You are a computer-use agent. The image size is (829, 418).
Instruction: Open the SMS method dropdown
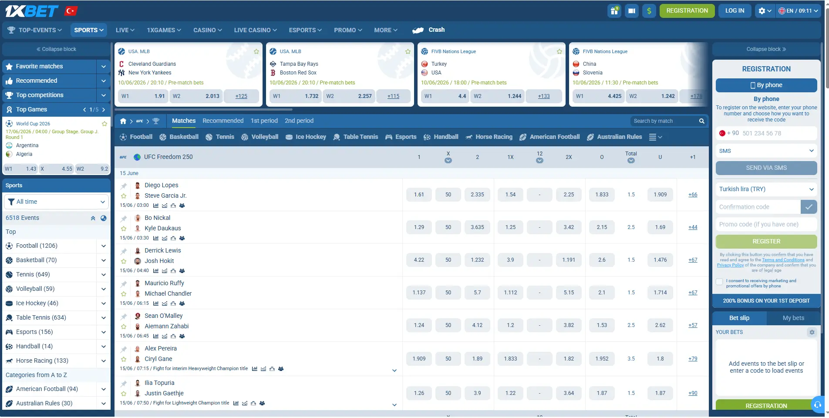pos(766,151)
